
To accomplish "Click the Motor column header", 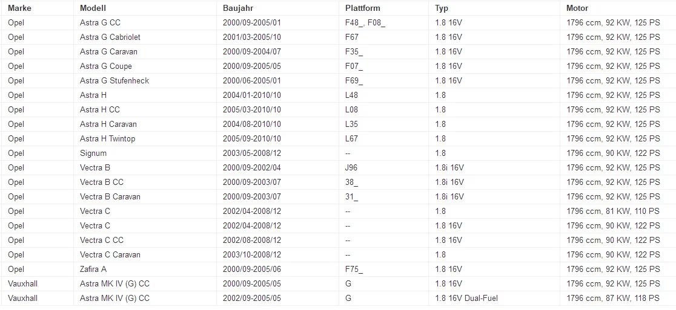I will tap(577, 8).
